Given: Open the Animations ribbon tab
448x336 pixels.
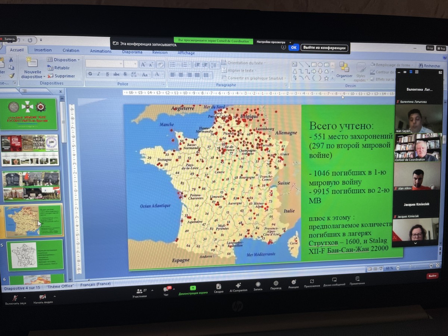Looking at the screenshot, I should tap(100, 51).
